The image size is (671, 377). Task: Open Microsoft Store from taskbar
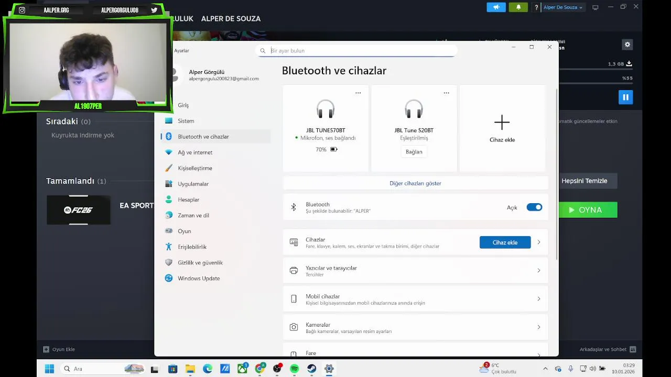tap(172, 369)
